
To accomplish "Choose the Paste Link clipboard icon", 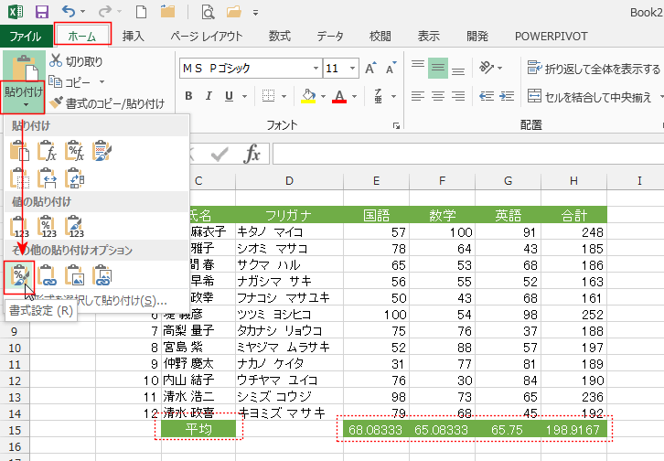I will 46,274.
